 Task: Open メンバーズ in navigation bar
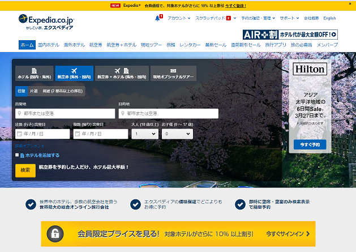click(327, 45)
